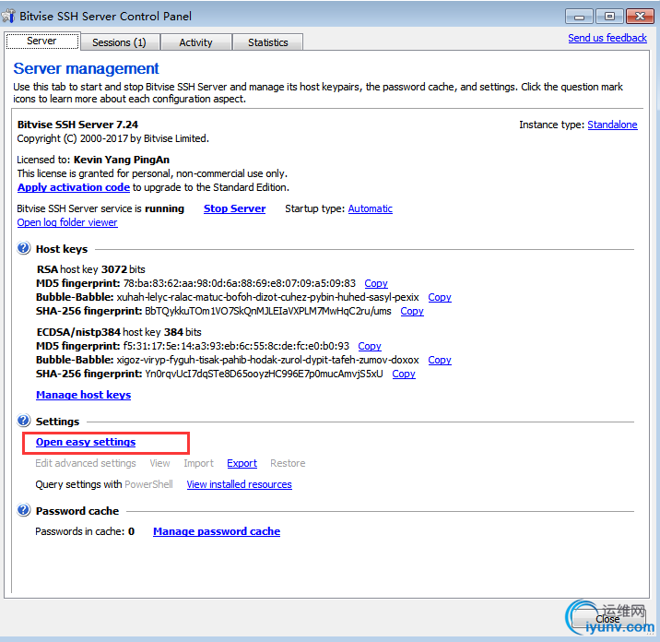Click the 'Passwords in cache: 0' text
This screenshot has height=642, width=660.
click(x=85, y=531)
